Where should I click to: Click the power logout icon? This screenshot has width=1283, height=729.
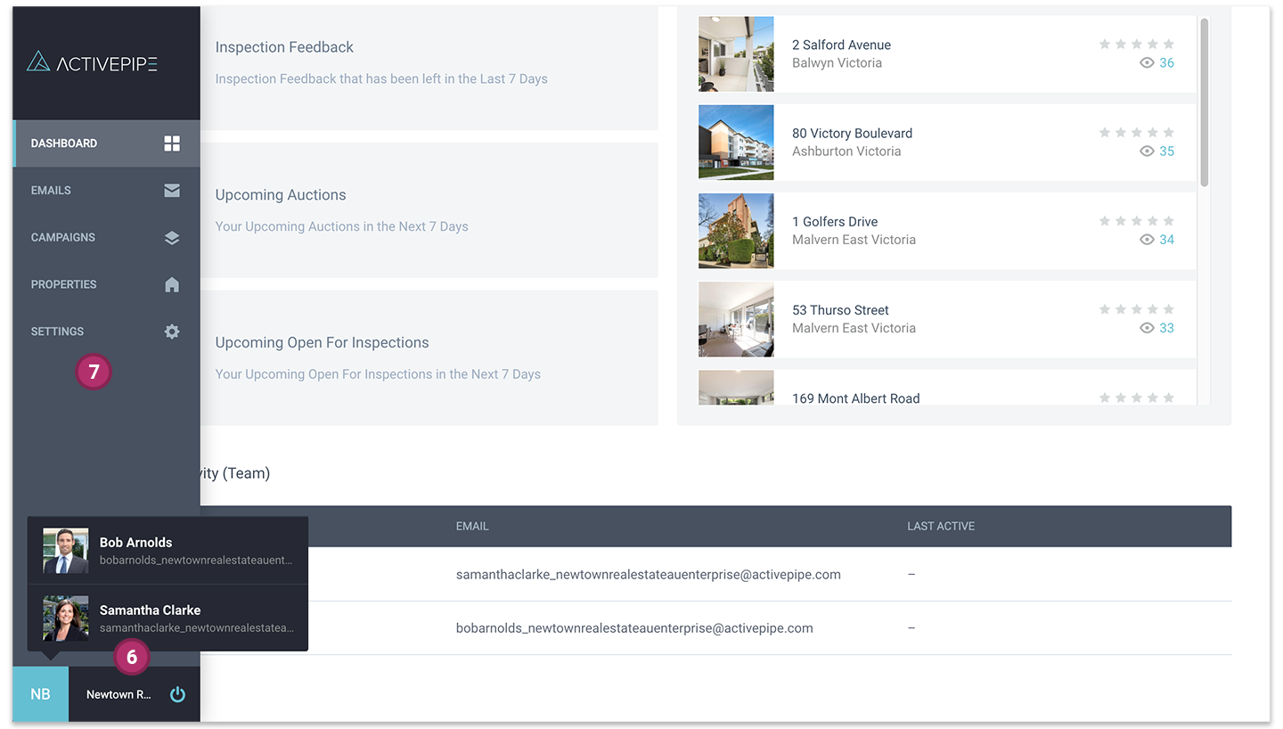[x=177, y=694]
